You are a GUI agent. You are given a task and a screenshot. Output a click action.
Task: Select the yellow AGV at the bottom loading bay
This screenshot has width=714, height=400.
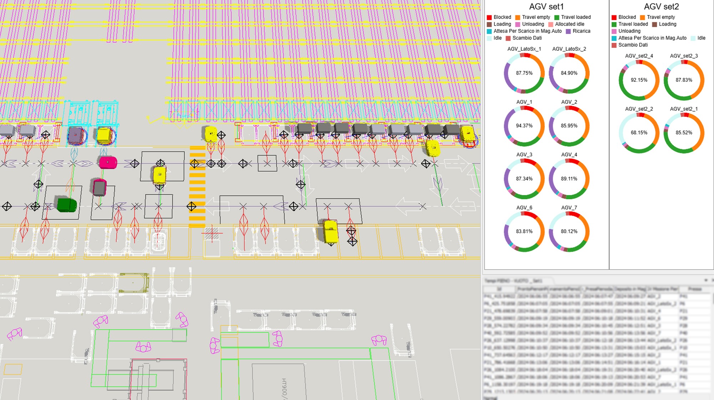331,231
